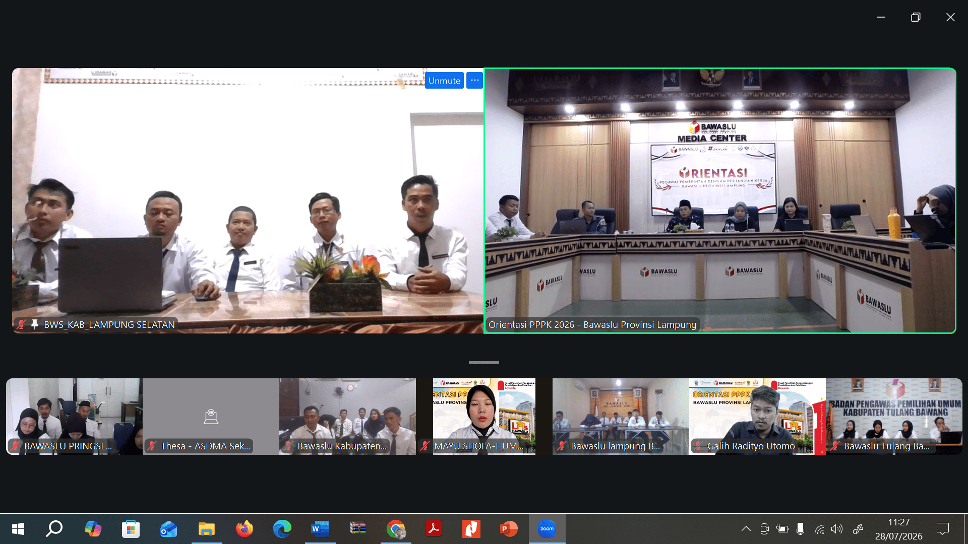
Task: Click muted mic icon on Thesa - ASDMA tile
Action: click(152, 446)
